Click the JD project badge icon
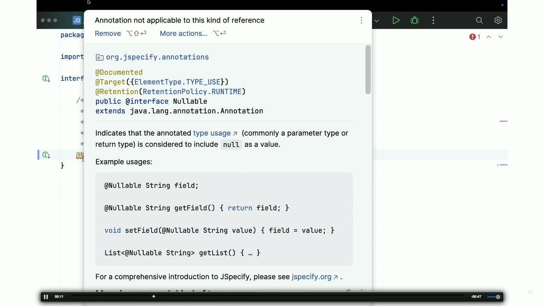544x306 pixels. tap(77, 20)
